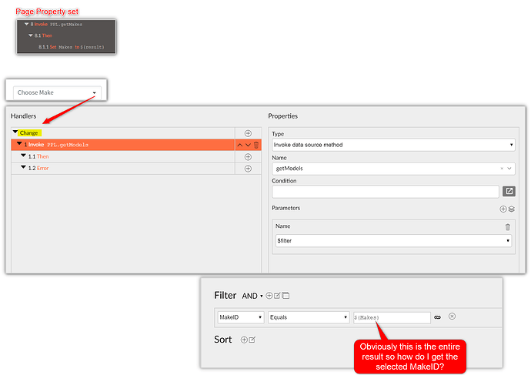Add a new parameter in Parameters section

pyautogui.click(x=503, y=209)
